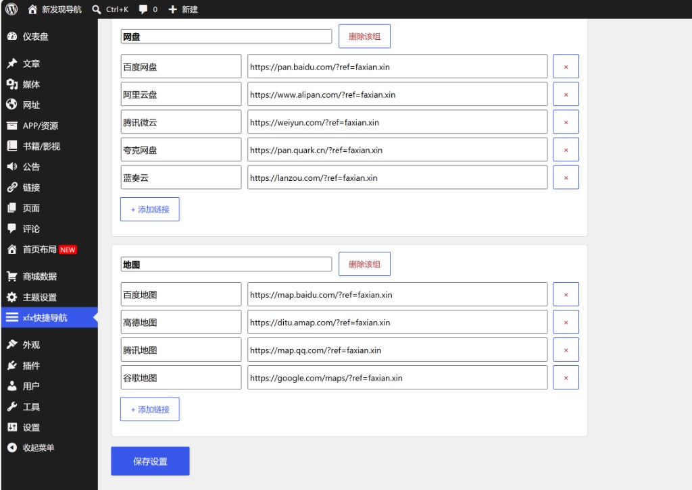
Task: Edit the 蓝奏云 link name field
Action: 181,178
